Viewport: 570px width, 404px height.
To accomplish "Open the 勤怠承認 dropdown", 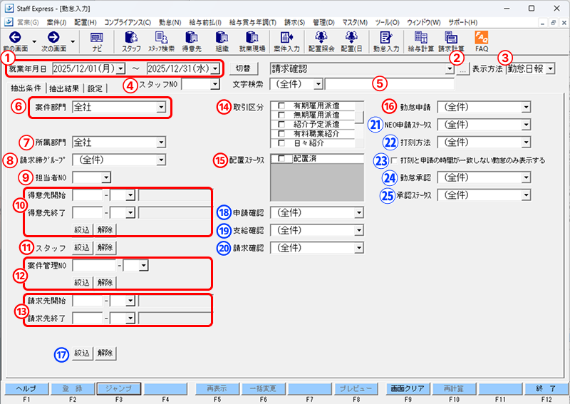I will tap(526, 177).
